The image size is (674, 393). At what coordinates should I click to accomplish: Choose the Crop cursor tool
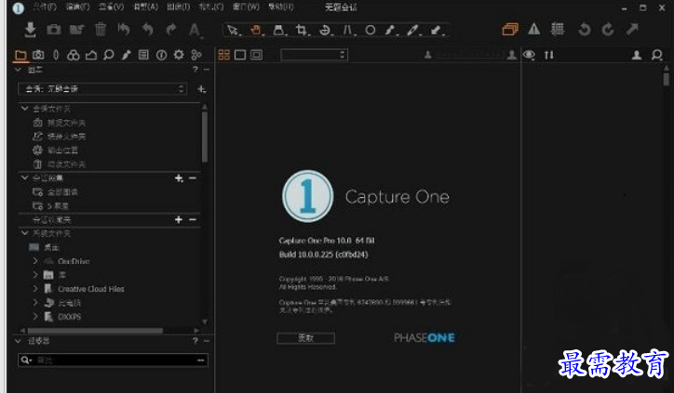tap(302, 30)
